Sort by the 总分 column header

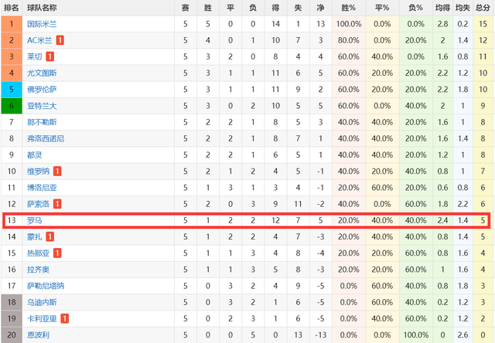[483, 8]
